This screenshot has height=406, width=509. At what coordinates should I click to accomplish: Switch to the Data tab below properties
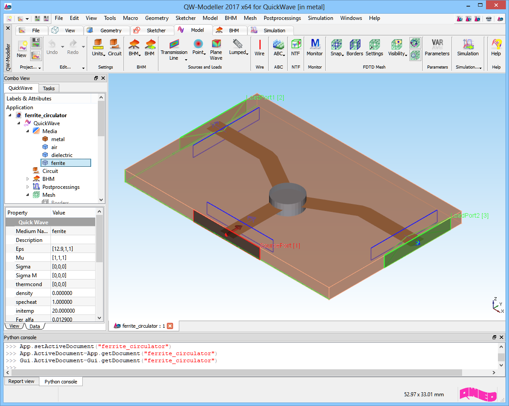(35, 326)
